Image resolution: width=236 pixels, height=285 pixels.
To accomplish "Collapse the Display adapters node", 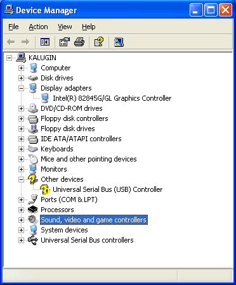I will click(21, 88).
